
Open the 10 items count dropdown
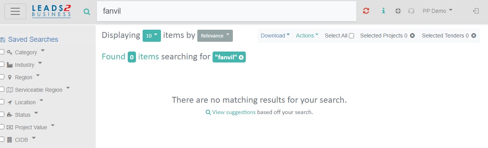point(152,36)
